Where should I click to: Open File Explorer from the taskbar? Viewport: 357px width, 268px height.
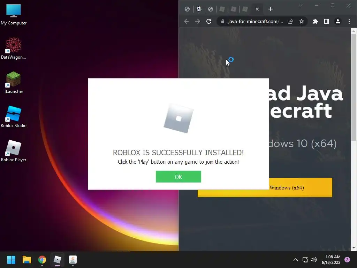click(x=26, y=260)
